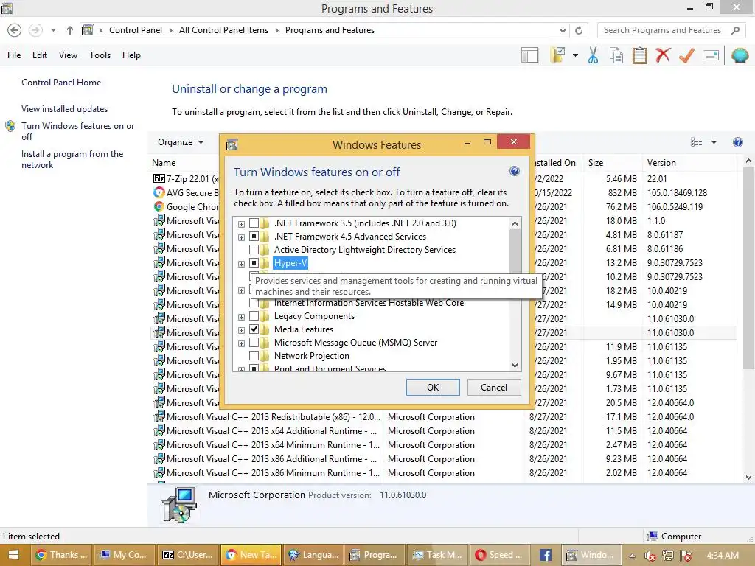
Task: Click volume speaker tray icon
Action: pos(650,556)
